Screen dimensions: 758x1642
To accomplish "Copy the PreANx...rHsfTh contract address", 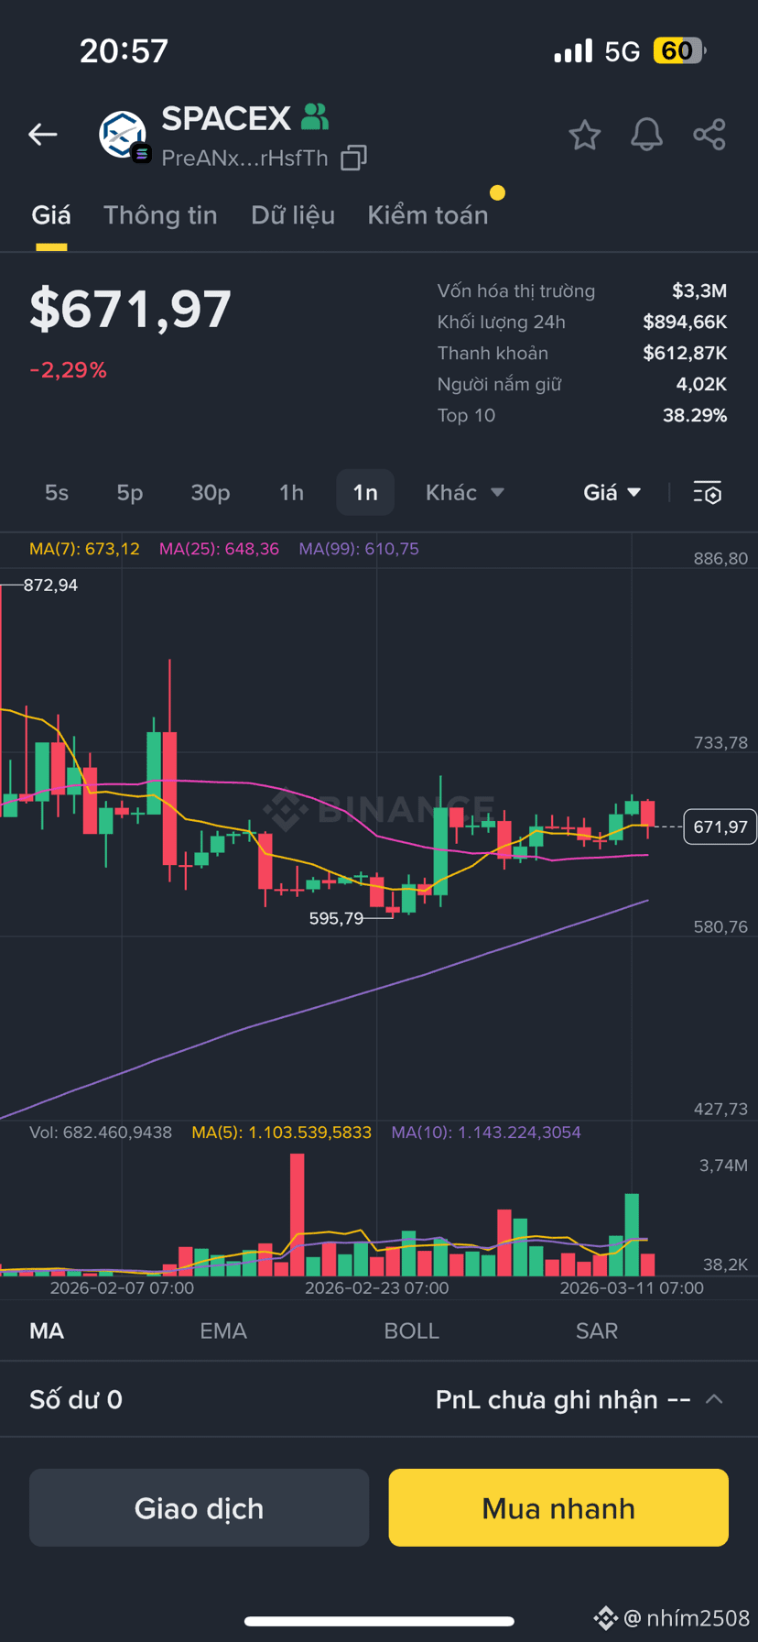I will pos(353,158).
